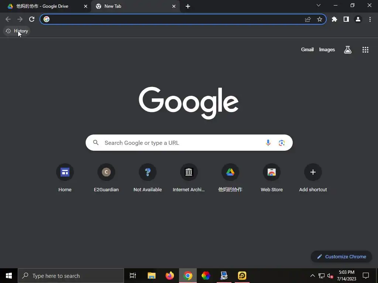Open Search Labs flask icon
378x283 pixels.
click(x=348, y=50)
